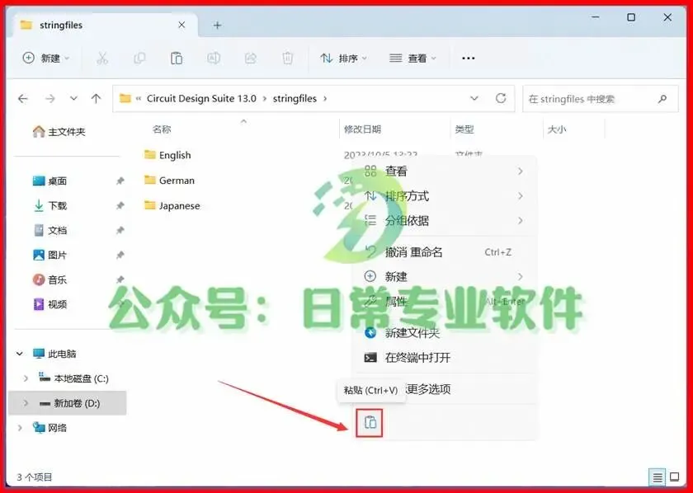Open address bar history dropdown
This screenshot has width=693, height=493.
(474, 98)
